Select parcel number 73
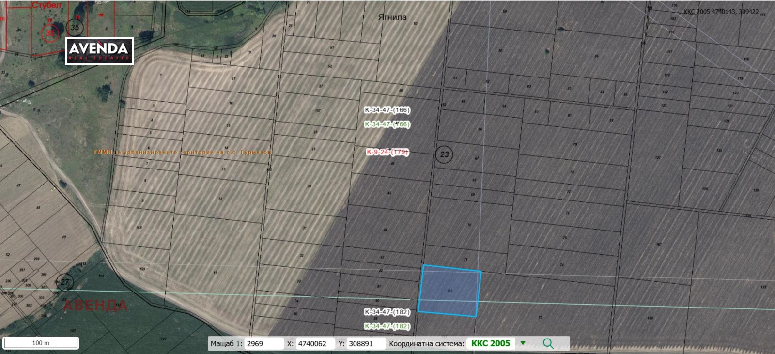 (x=540, y=318)
